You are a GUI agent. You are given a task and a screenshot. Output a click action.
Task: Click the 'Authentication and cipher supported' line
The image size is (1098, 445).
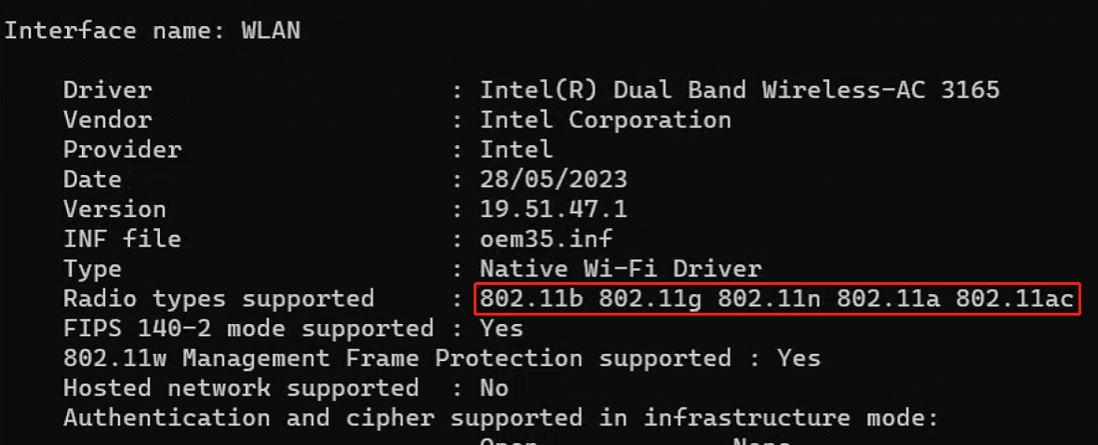pos(501,418)
